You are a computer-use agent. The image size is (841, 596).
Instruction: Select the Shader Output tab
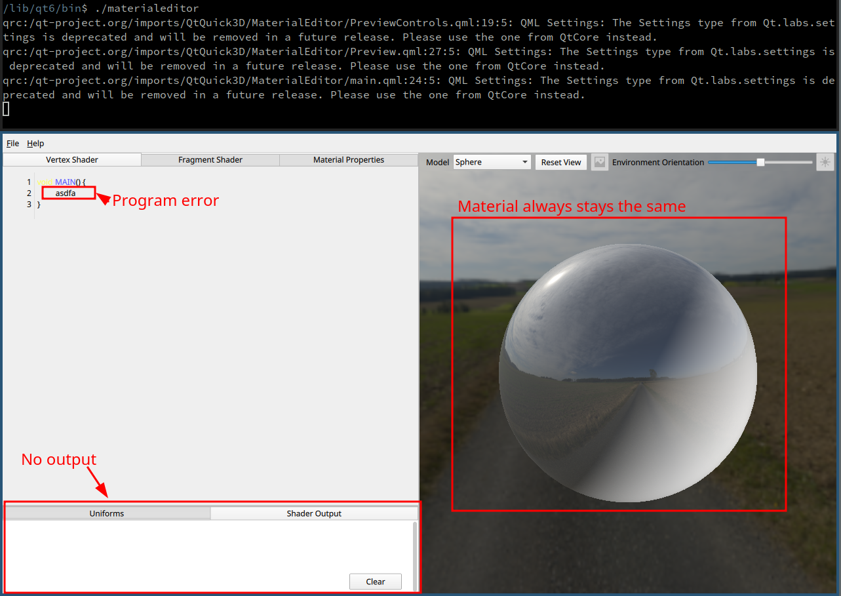point(314,513)
